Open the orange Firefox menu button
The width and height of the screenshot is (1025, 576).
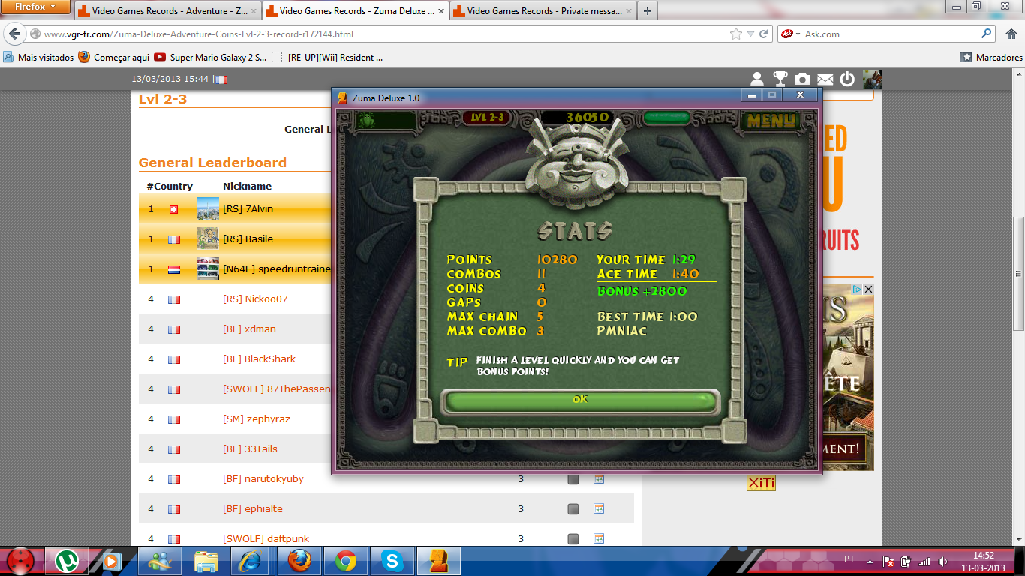(35, 7)
